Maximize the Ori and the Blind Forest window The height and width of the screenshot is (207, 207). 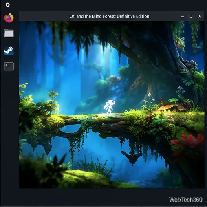(x=191, y=16)
